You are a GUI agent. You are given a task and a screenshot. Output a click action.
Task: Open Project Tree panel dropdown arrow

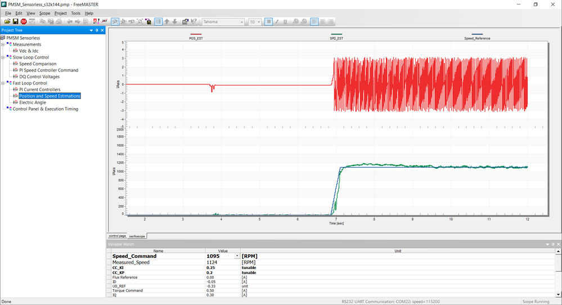point(91,30)
